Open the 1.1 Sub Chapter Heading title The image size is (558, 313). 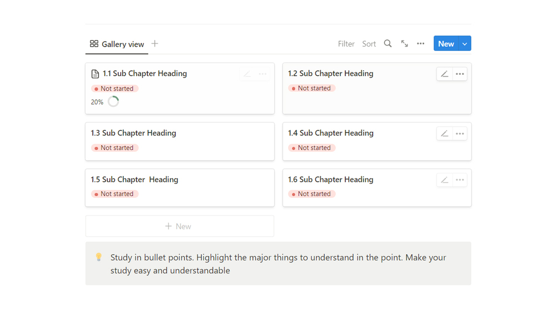144,74
